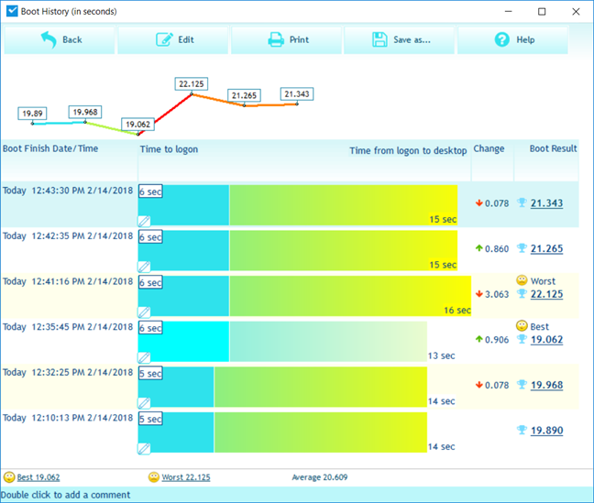Click the comment pencil icon in 12:32:25 PM row
The height and width of the screenshot is (503, 594).
pos(144,402)
